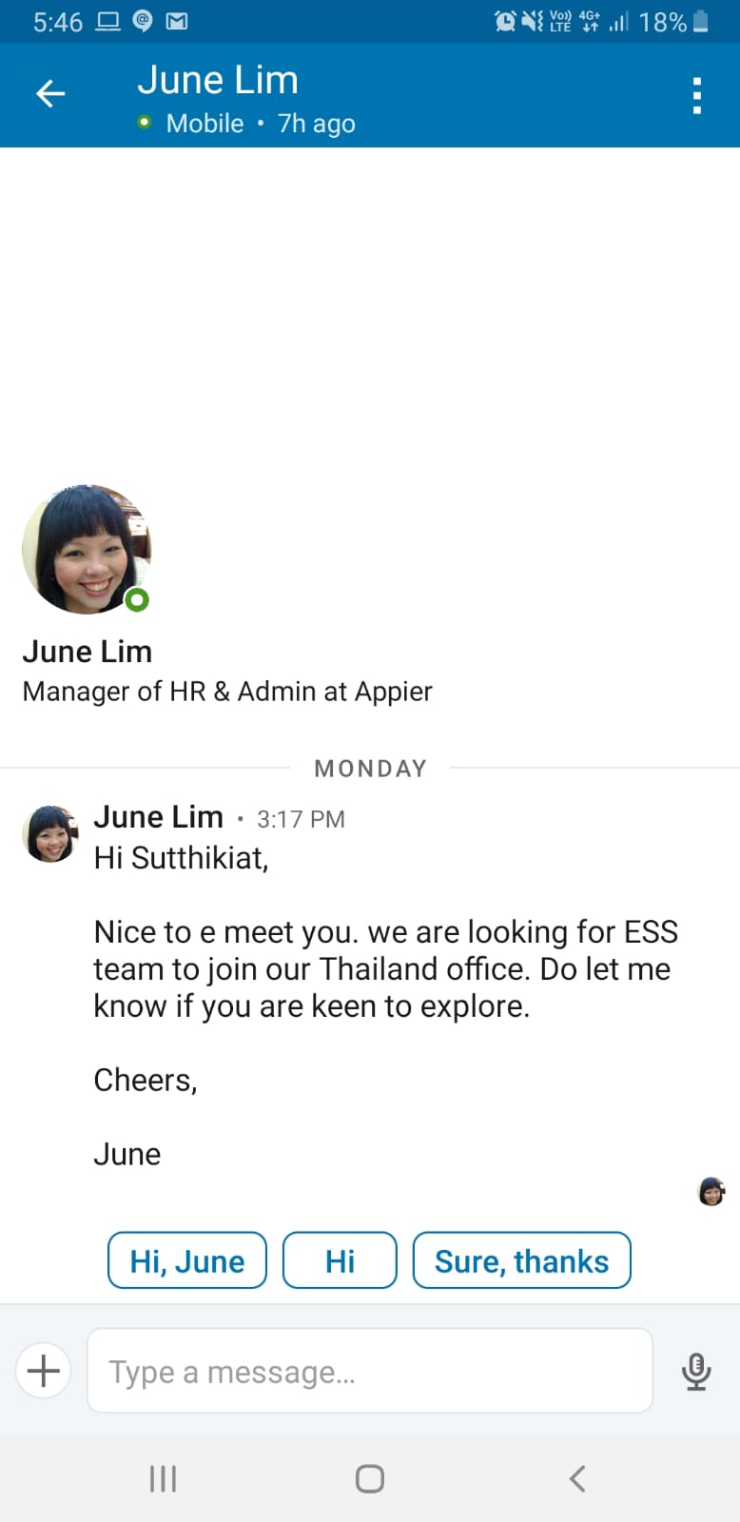Open the three-dot overflow menu
Viewport: 740px width, 1522px height.
pos(697,95)
